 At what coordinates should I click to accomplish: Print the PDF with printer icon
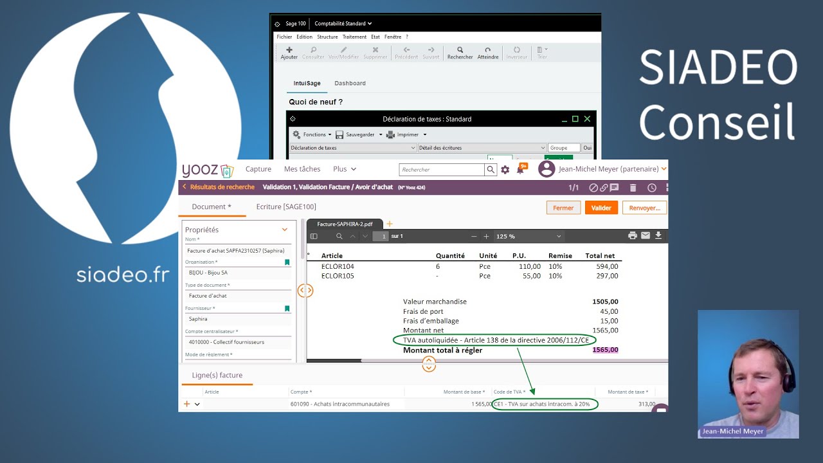pyautogui.click(x=633, y=236)
